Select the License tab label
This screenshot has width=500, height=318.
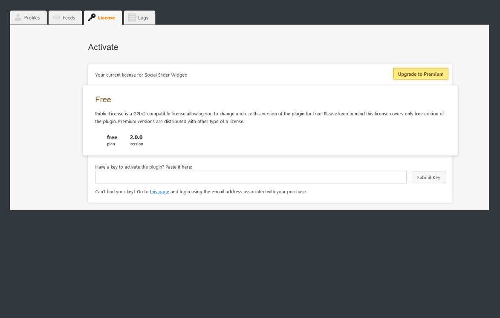(106, 18)
